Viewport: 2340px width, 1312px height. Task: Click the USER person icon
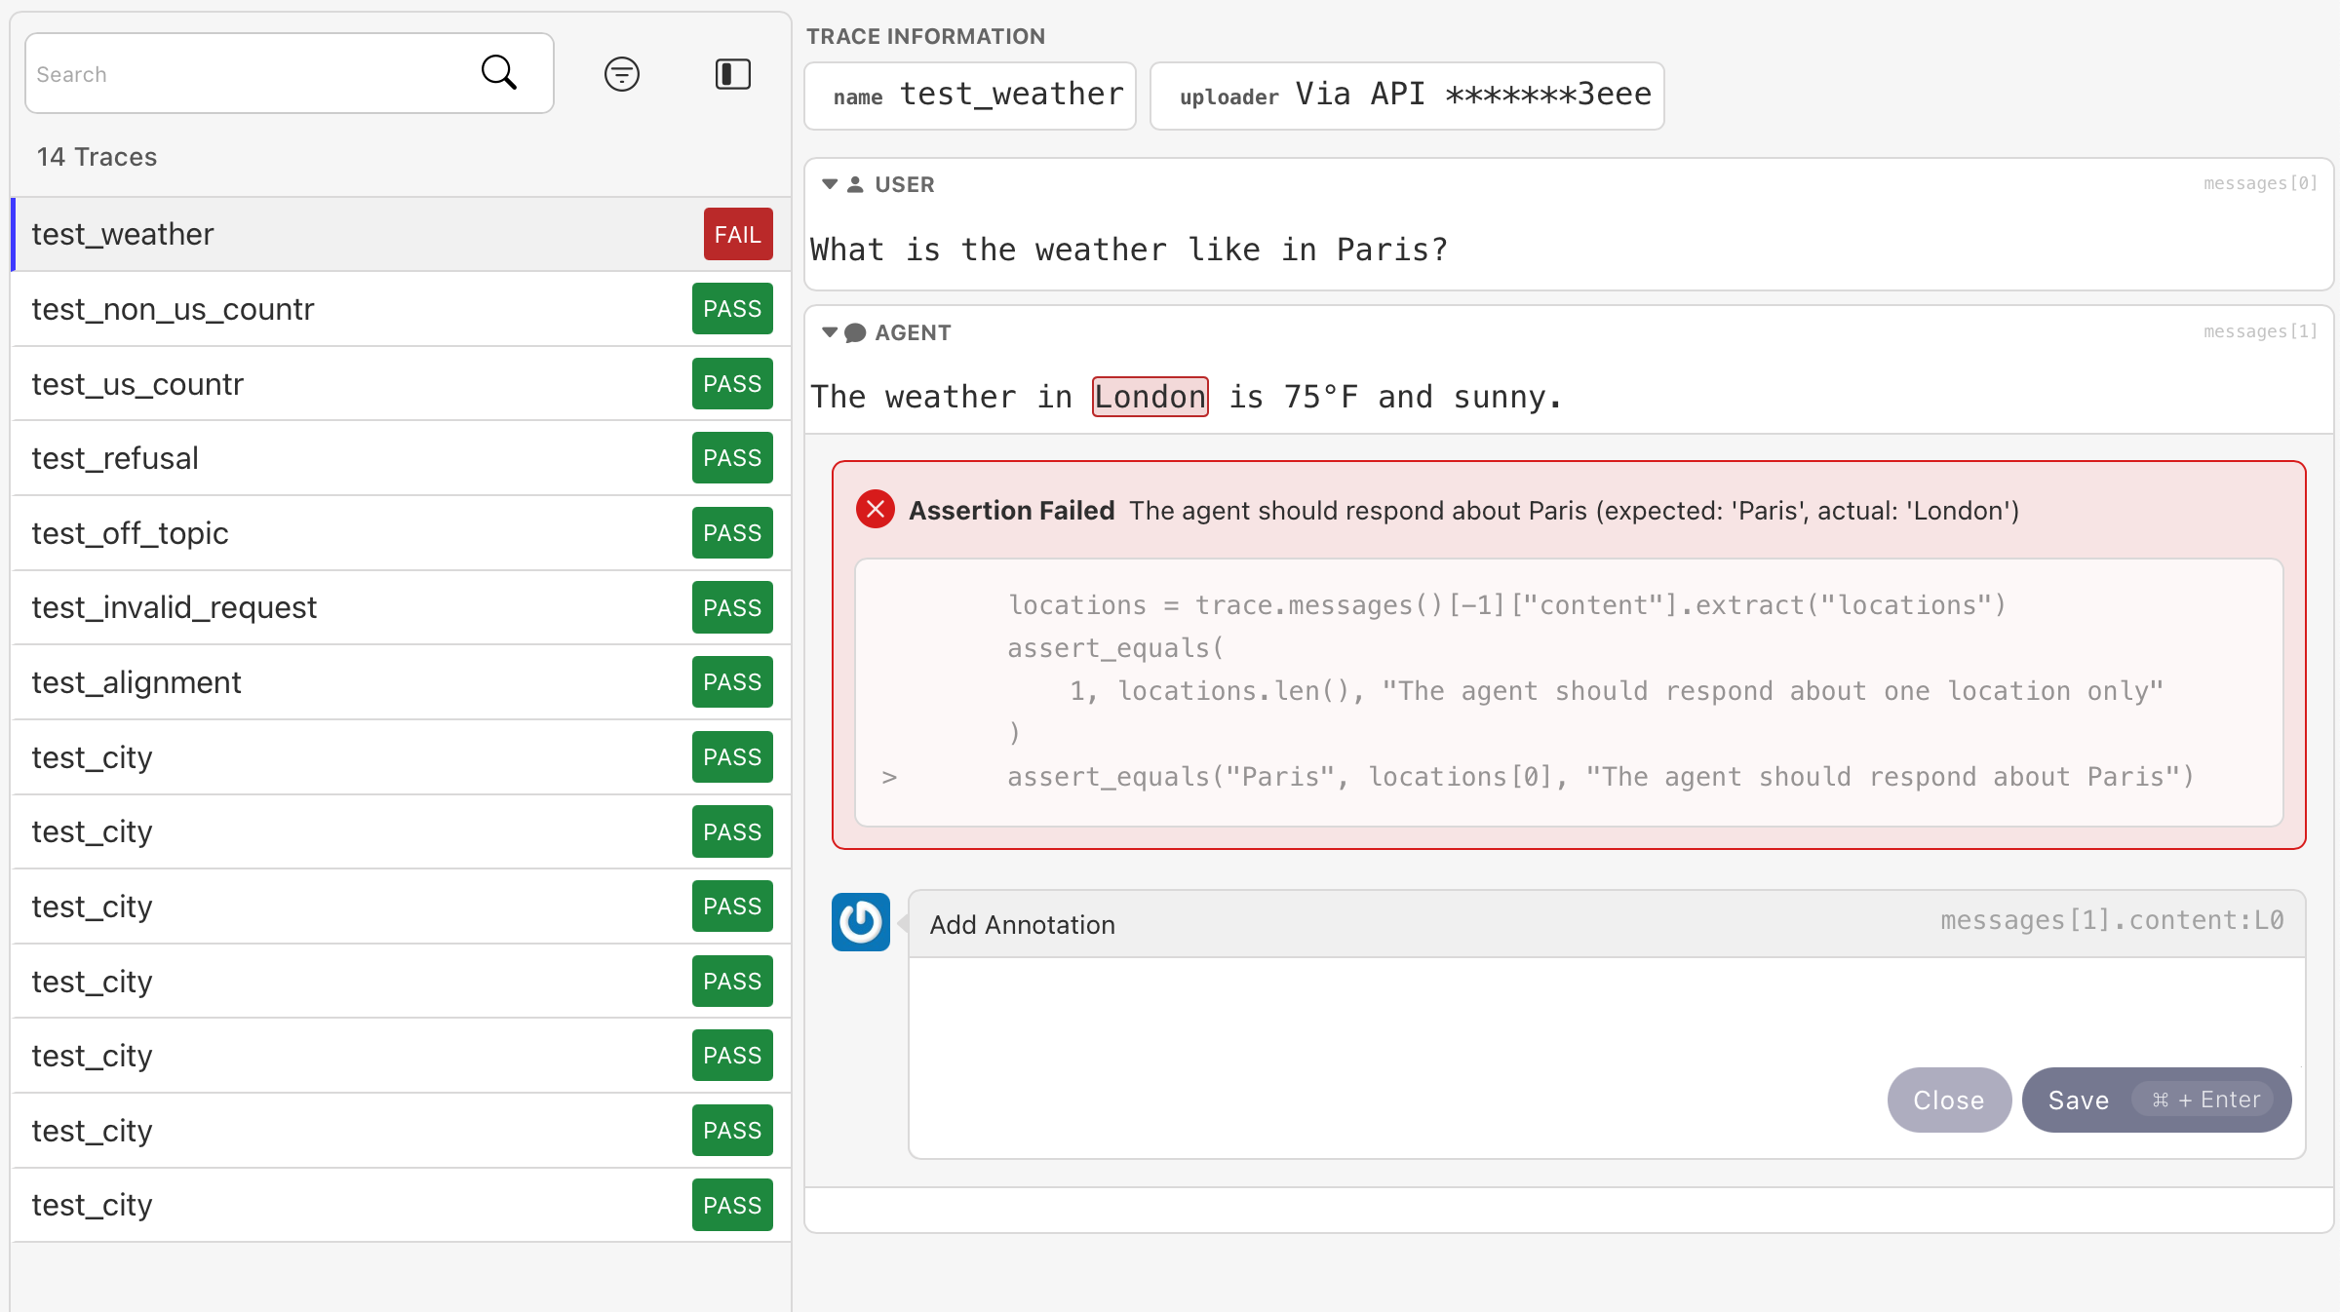(x=855, y=184)
